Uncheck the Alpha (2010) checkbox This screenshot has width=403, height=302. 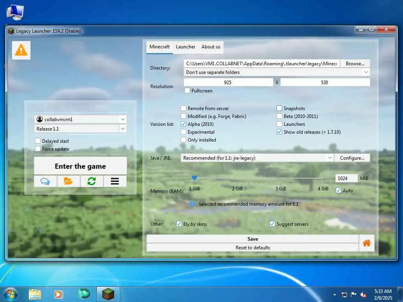coord(183,124)
